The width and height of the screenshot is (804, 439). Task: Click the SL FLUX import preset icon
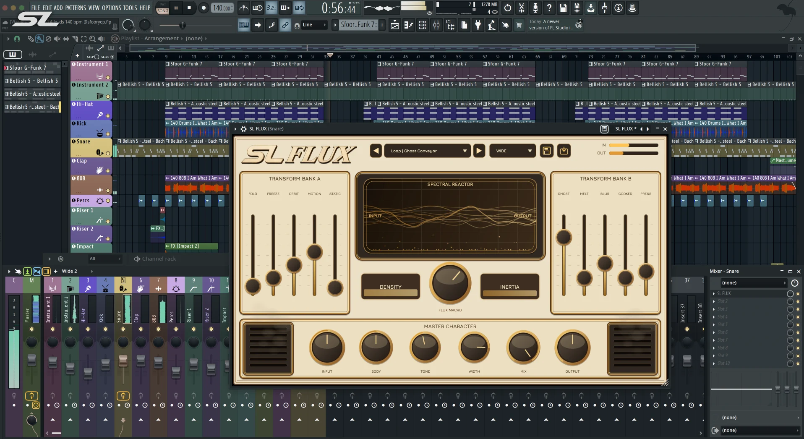564,151
